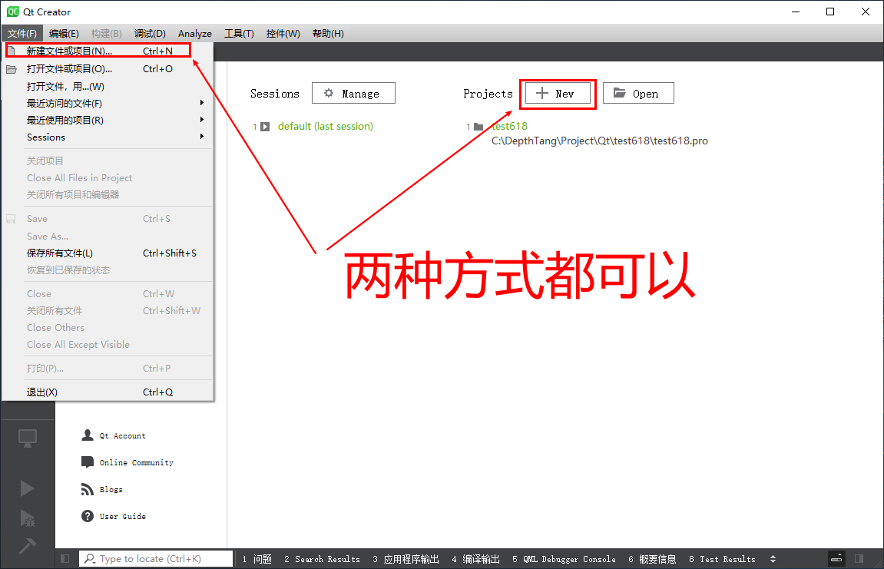Open recent project test618
884x569 pixels.
[x=510, y=127]
